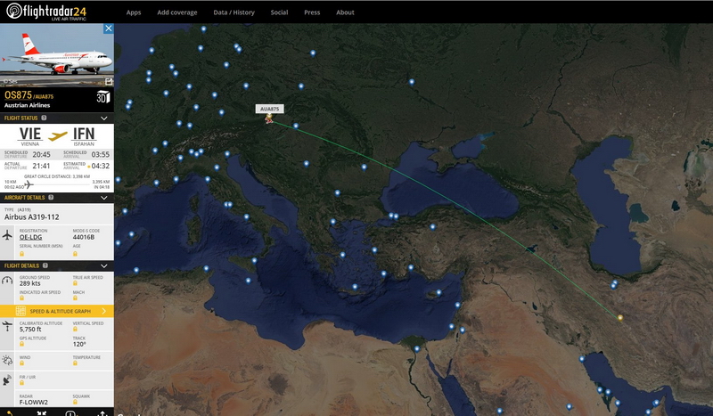Click the lock under Temperature
The image size is (713, 416).
[75, 363]
